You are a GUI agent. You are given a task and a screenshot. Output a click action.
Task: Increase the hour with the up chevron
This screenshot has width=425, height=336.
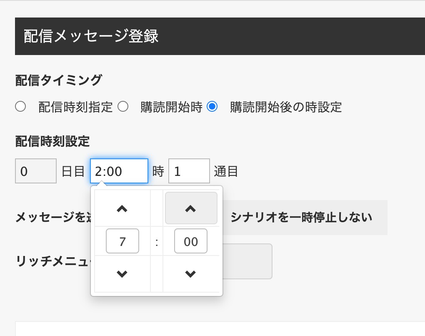click(x=122, y=208)
